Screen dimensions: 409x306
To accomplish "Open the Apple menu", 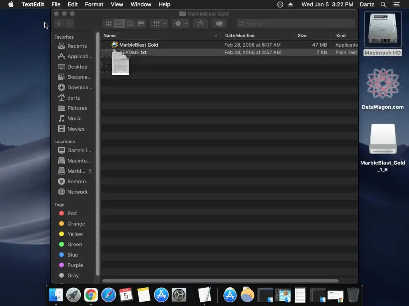I will point(11,4).
